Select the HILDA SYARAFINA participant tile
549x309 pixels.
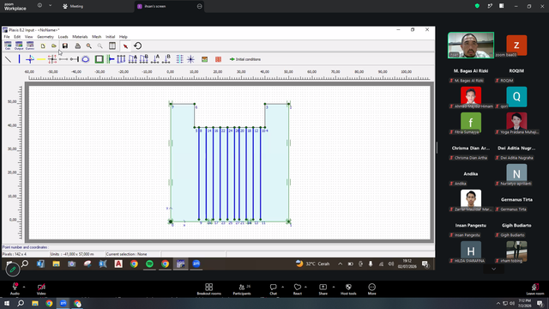pos(471,251)
